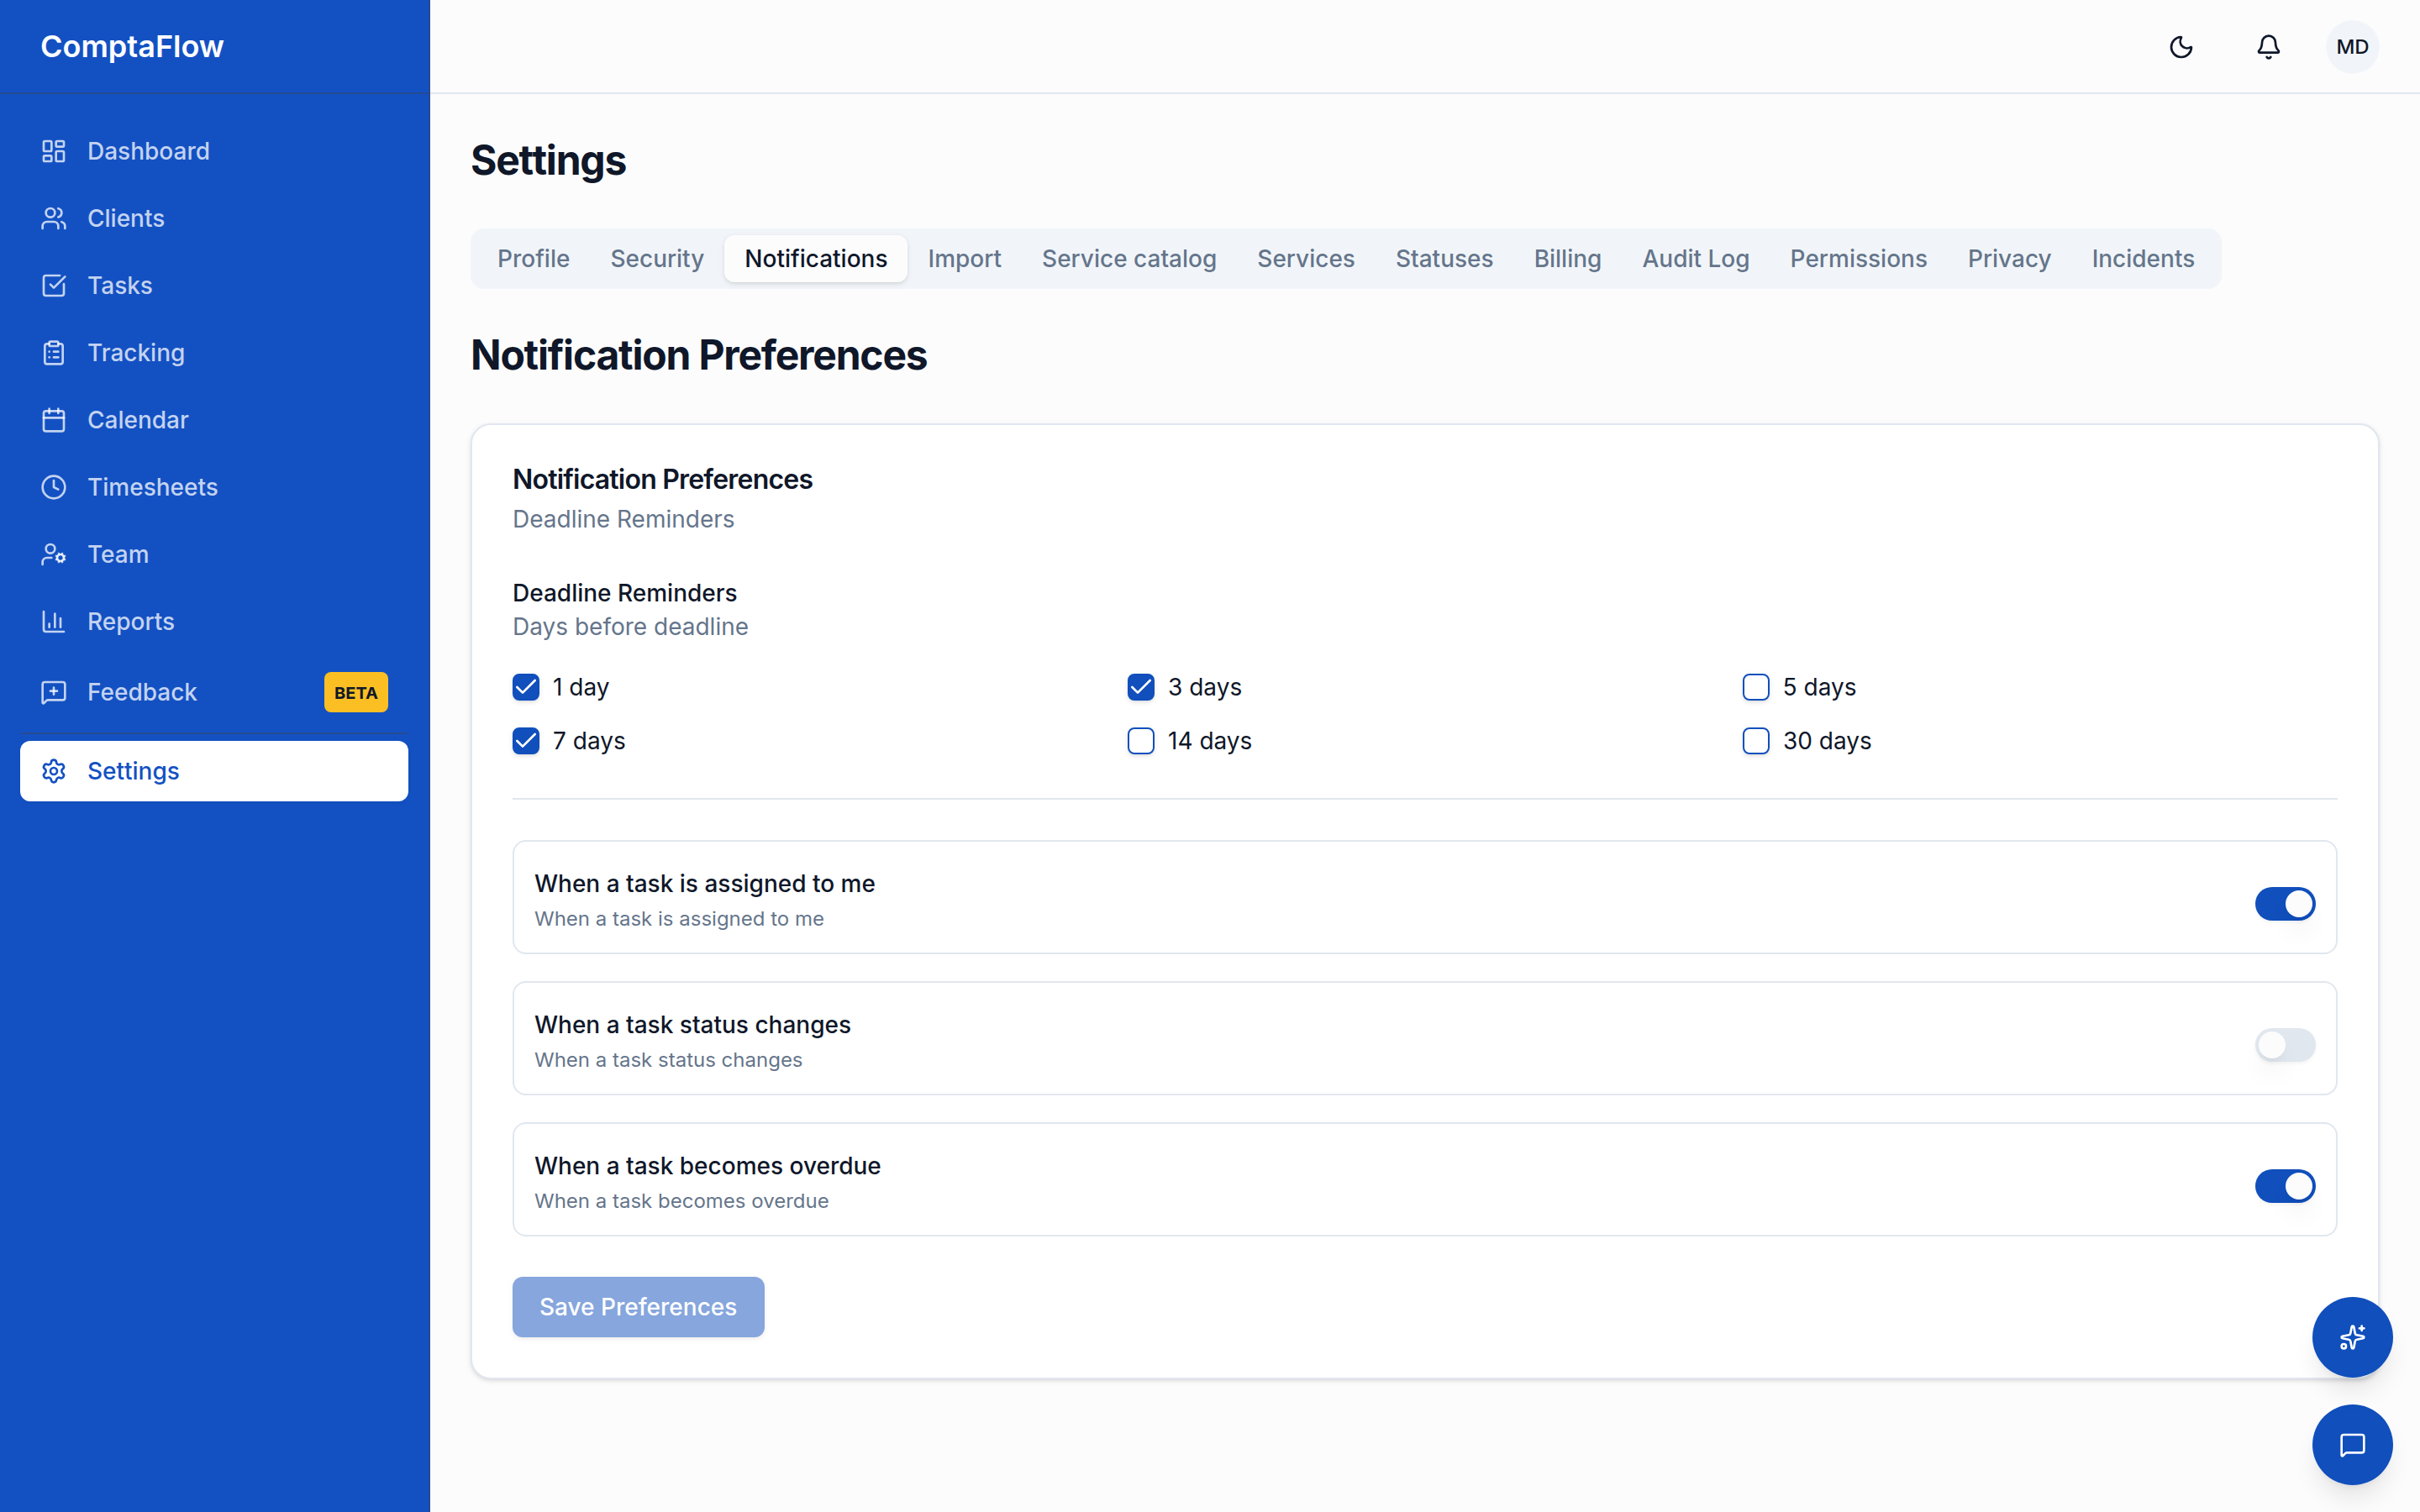This screenshot has height=1512, width=2420.
Task: Open the Billing tab
Action: pyautogui.click(x=1567, y=259)
